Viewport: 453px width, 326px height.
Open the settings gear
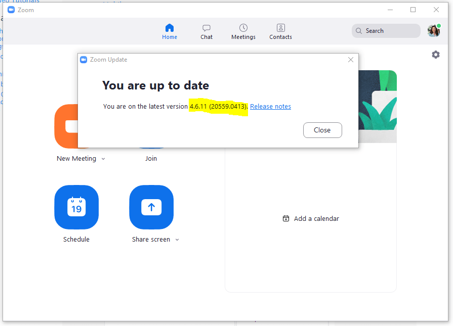tap(436, 55)
